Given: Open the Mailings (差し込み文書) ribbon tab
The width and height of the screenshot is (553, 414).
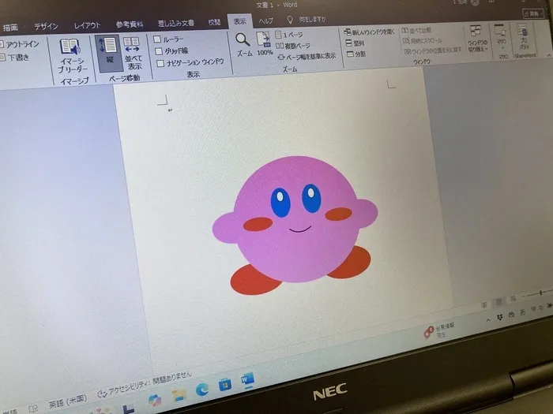Looking at the screenshot, I should (175, 23).
